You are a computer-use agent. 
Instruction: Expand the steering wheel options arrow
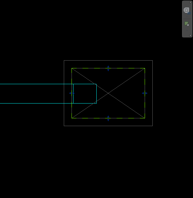pyautogui.click(x=187, y=17)
